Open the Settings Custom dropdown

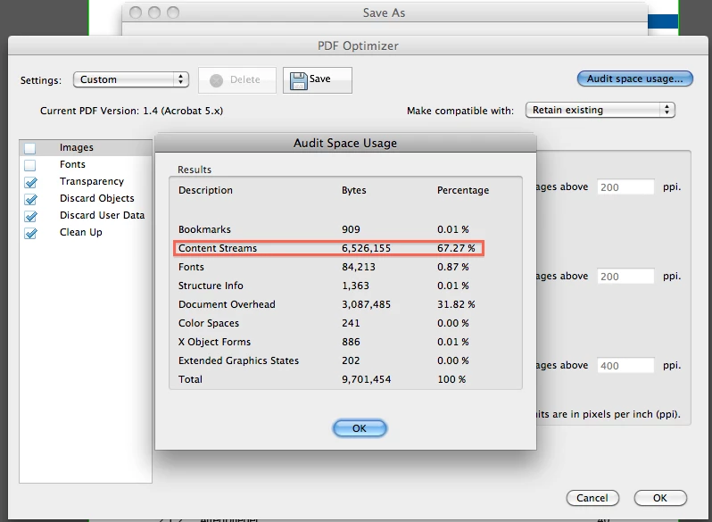pos(131,79)
